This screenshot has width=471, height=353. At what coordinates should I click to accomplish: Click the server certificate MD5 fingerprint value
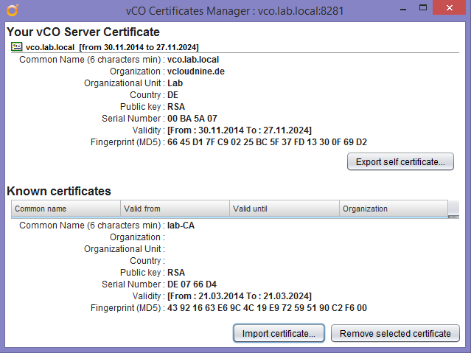pos(267,141)
